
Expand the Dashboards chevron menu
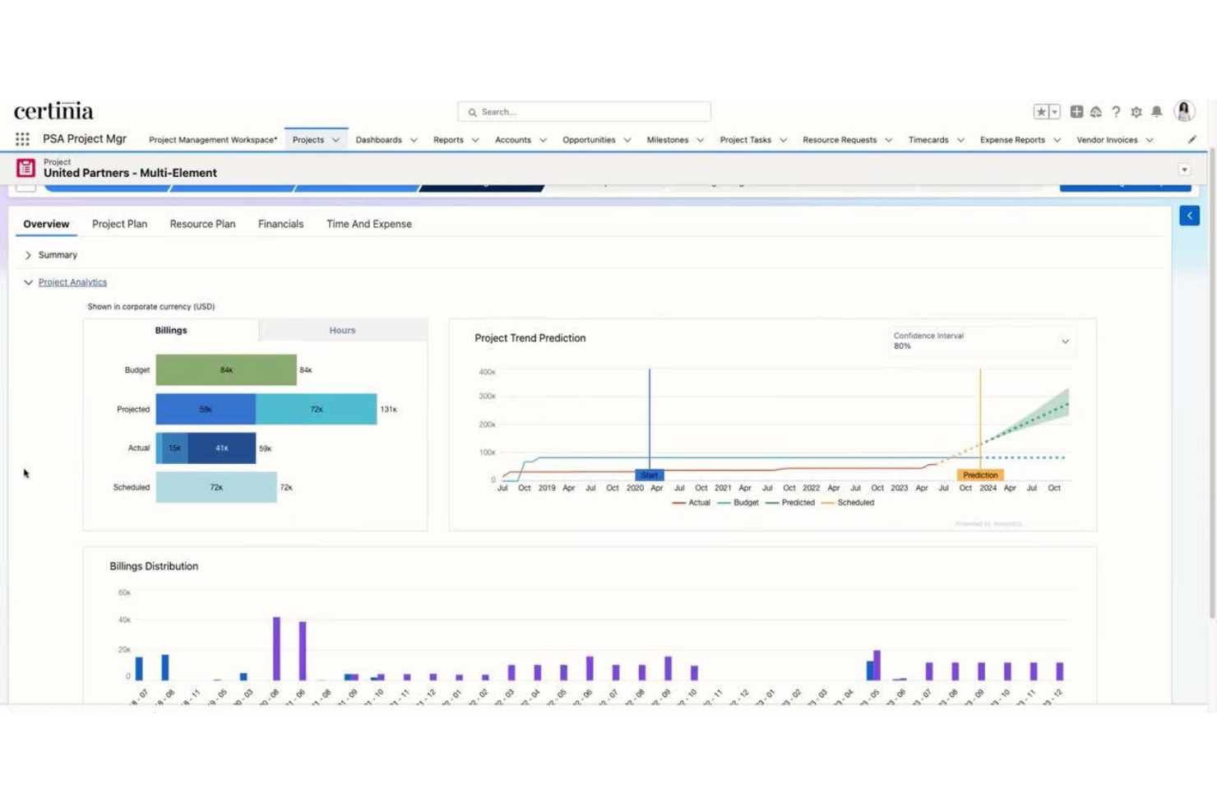click(414, 140)
